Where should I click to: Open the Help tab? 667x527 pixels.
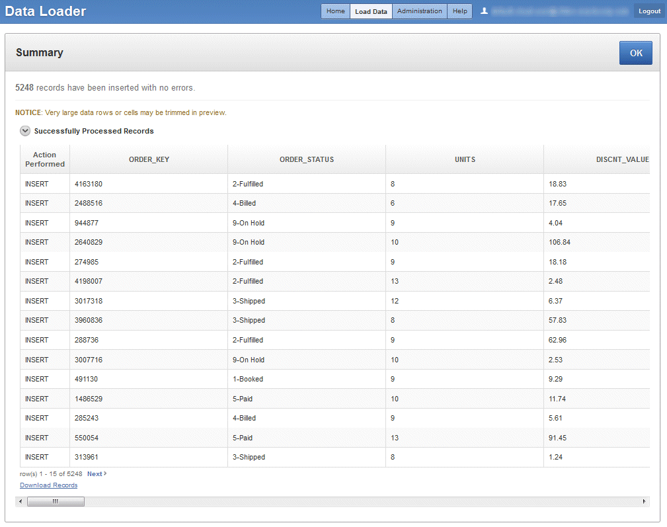(x=460, y=11)
